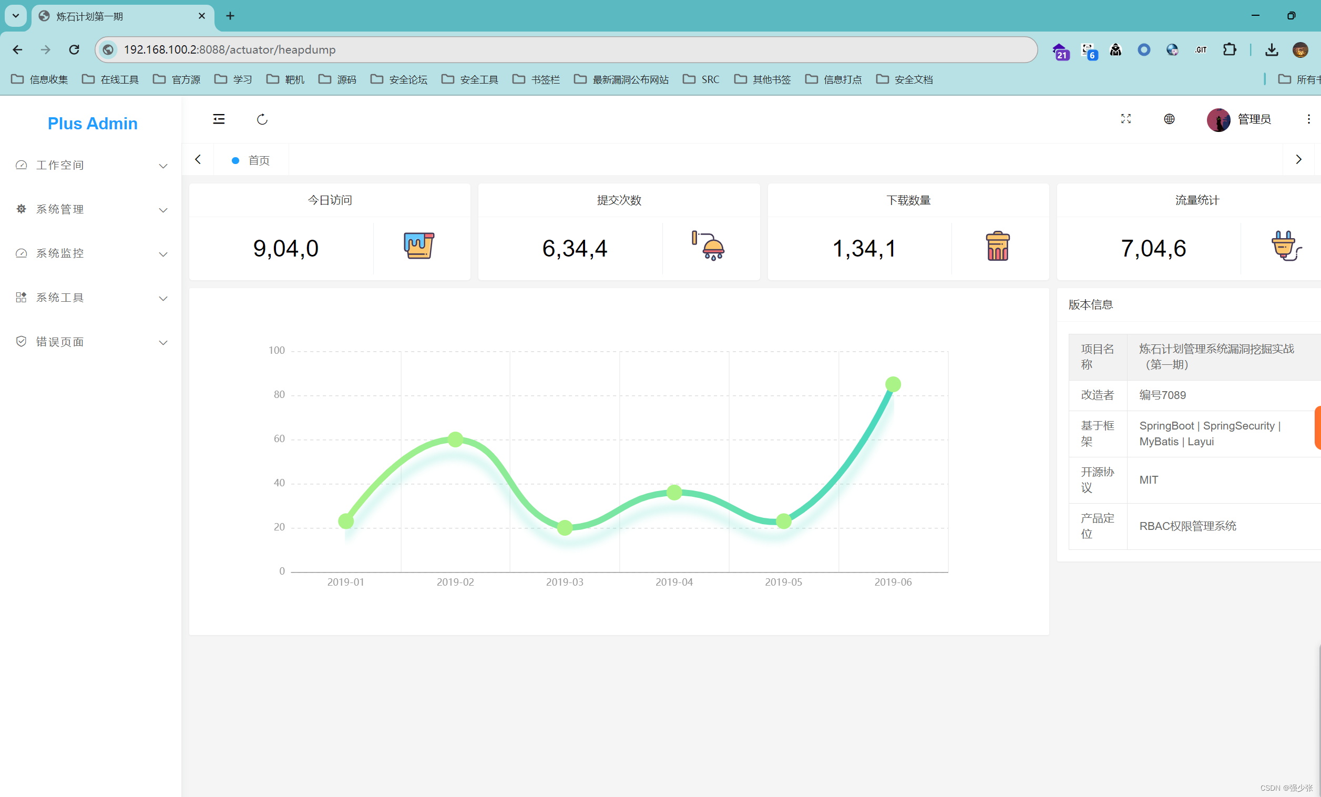1321x797 pixels.
Task: Expand the 系统工具 sidebar menu
Action: 90,298
